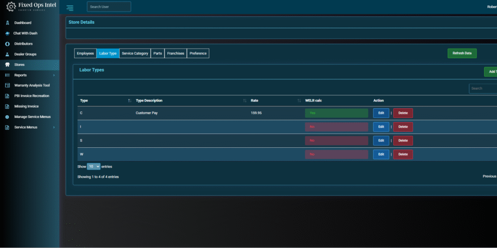Click the Distributors sidebar icon

[x=7, y=44]
